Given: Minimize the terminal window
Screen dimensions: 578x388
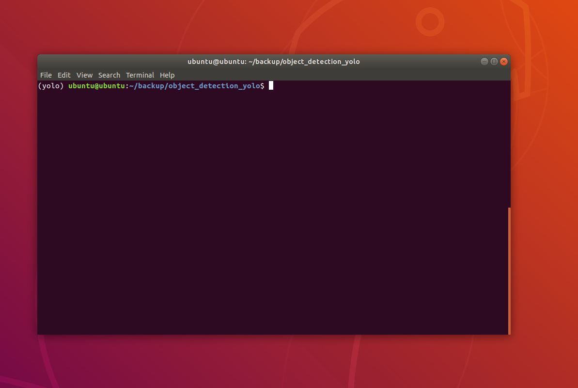Looking at the screenshot, I should click(x=484, y=61).
